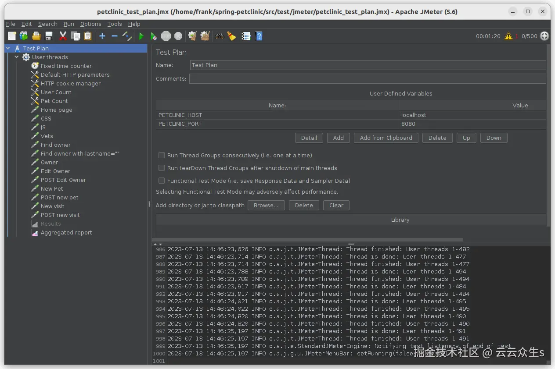Click the Comments input field
Image resolution: width=555 pixels, height=369 pixels.
[x=368, y=78]
